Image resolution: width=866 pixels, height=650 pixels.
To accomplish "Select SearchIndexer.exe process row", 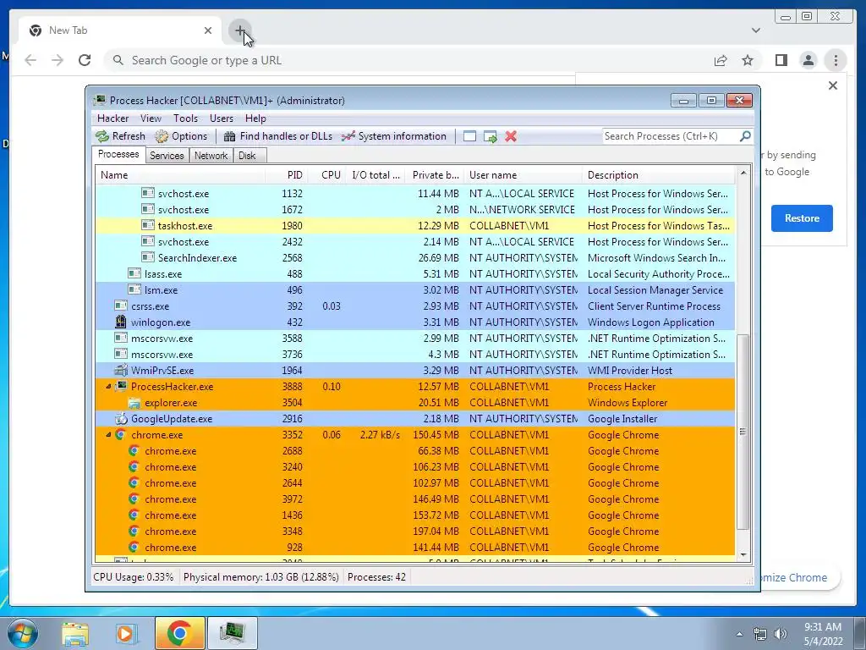I will pyautogui.click(x=414, y=257).
